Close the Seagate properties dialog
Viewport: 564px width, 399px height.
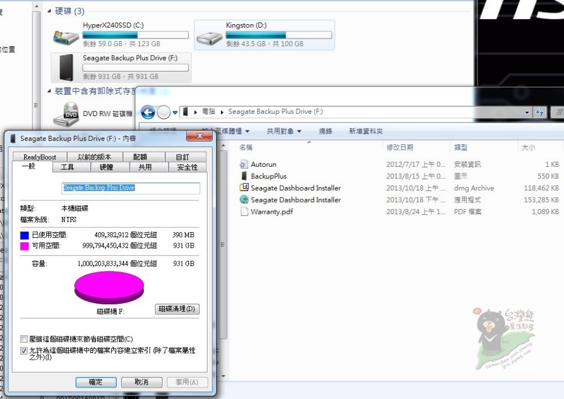pyautogui.click(x=200, y=136)
